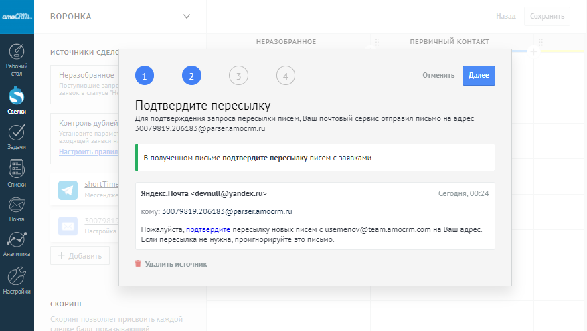Screen dimensions: 587x331
Task: Follow the подтвердите link in the email
Action: (208, 229)
